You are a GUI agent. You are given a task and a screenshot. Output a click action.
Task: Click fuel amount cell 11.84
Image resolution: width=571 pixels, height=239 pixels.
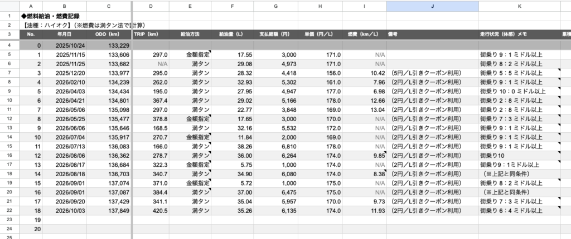coord(233,137)
